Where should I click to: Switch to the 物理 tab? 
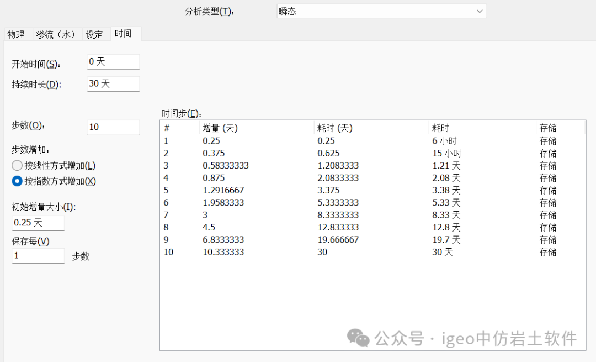click(x=16, y=34)
